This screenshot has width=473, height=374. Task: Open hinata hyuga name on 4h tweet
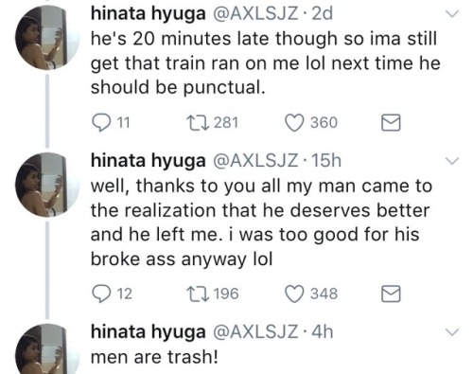[149, 332]
